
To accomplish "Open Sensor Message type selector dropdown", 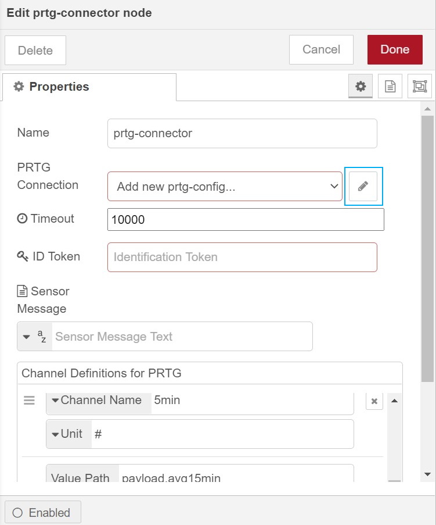I will point(34,337).
